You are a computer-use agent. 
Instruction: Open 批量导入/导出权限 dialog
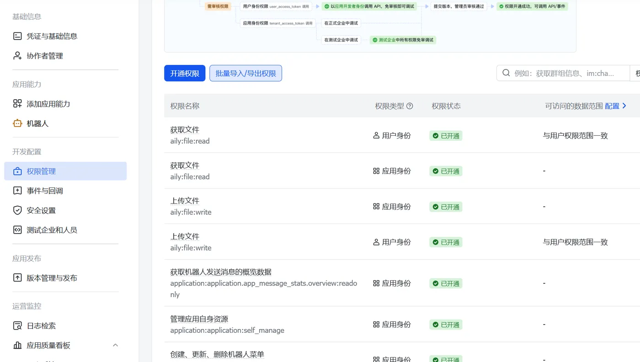[x=245, y=73]
